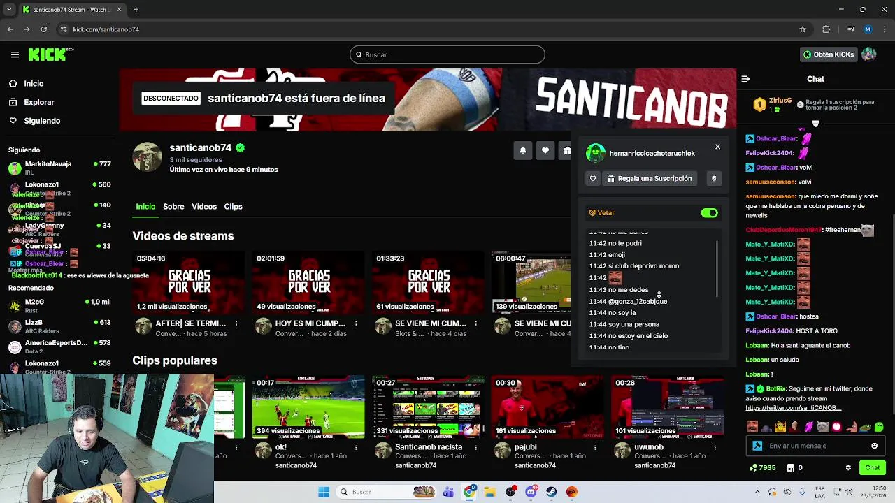The height and width of the screenshot is (503, 895).
Task: Open M2cG recommended channel
Action: click(x=59, y=305)
